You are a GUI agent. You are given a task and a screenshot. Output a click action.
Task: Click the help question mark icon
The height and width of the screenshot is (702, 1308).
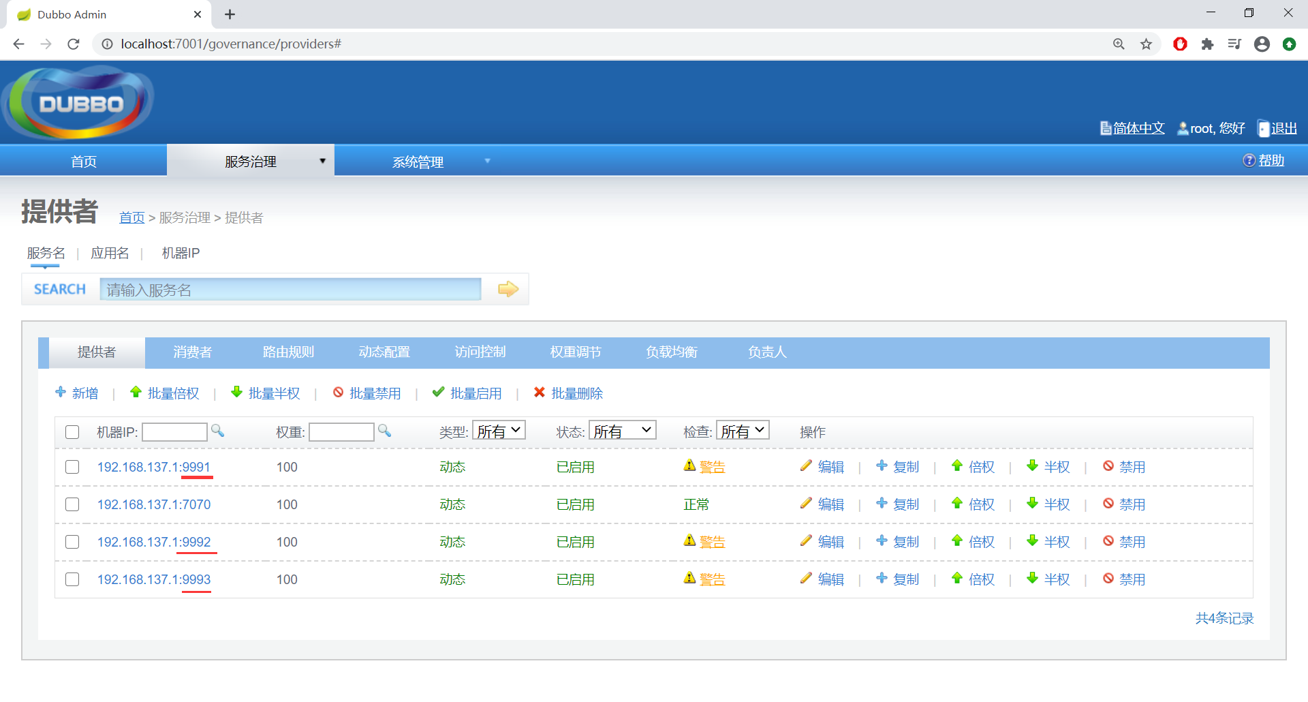coord(1249,160)
